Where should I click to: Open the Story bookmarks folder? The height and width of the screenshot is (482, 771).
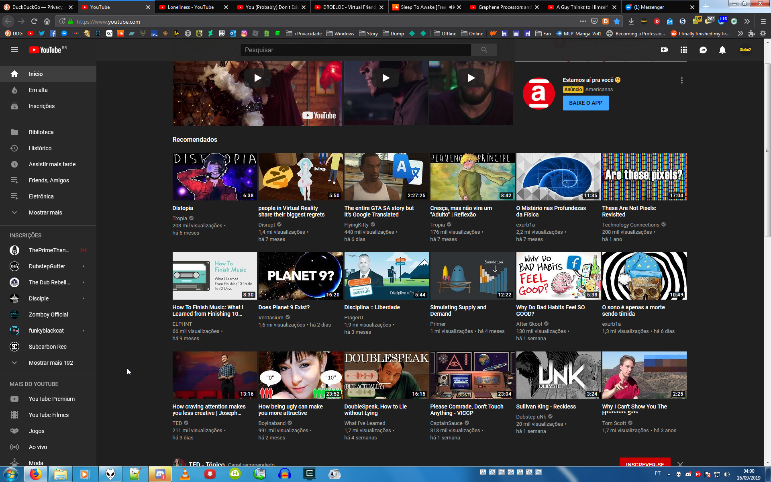[x=369, y=34]
